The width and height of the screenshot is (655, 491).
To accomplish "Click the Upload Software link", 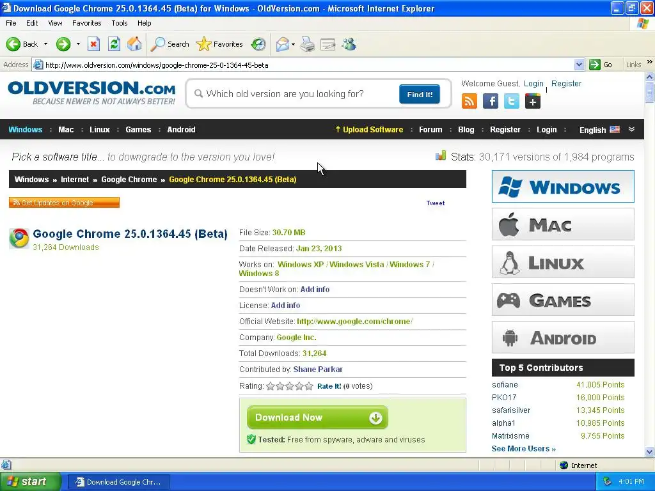I will [x=369, y=129].
